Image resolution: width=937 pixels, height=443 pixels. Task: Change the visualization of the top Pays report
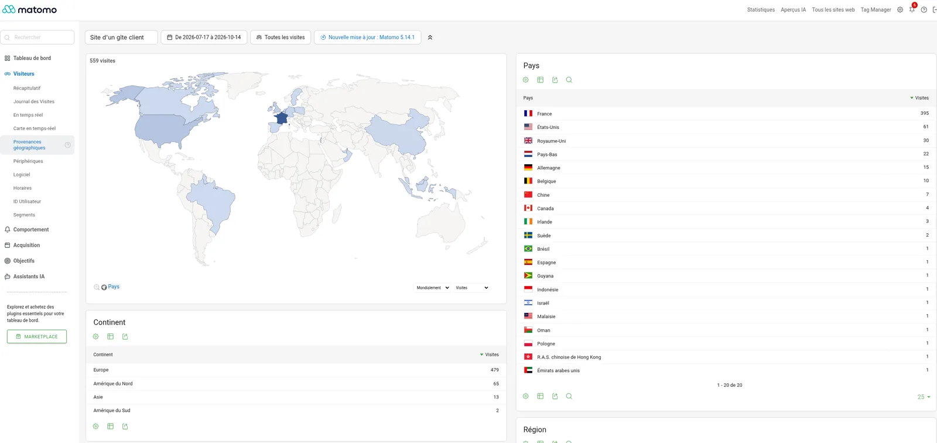point(541,80)
